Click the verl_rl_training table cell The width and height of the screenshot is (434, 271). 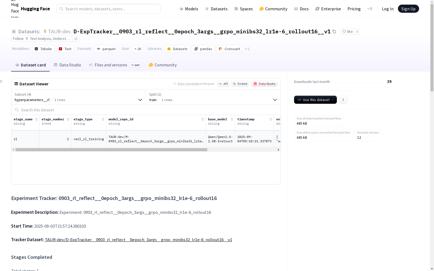pyautogui.click(x=89, y=139)
